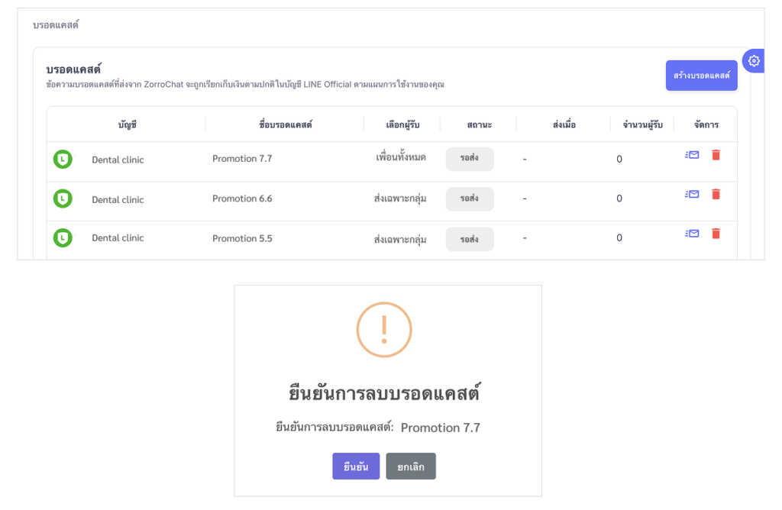782x510 pixels.
Task: Click รอส่ง status badge for Promotion 5.5
Action: click(470, 239)
